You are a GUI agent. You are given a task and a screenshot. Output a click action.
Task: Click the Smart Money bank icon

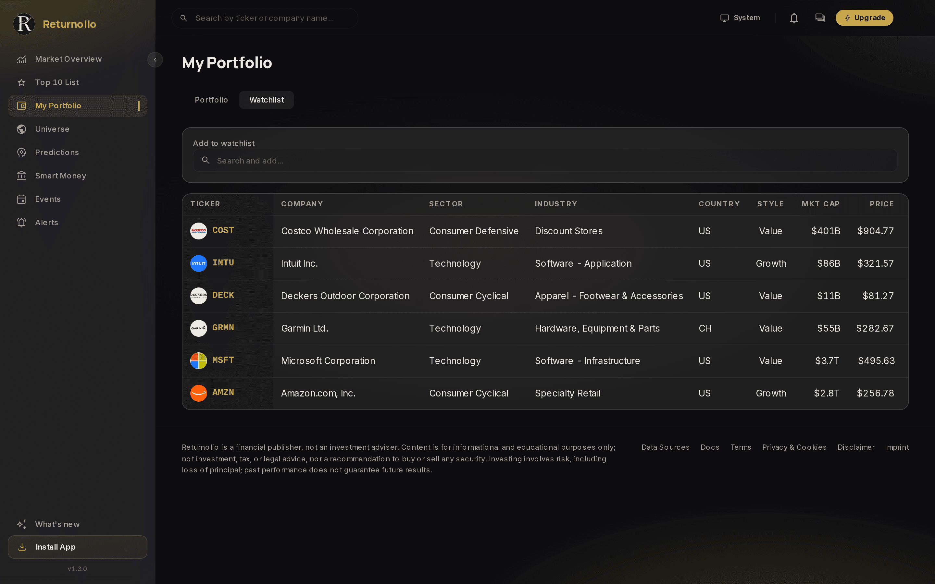point(22,176)
